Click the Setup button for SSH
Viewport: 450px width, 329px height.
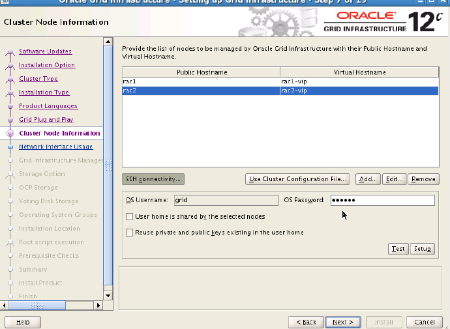423,249
